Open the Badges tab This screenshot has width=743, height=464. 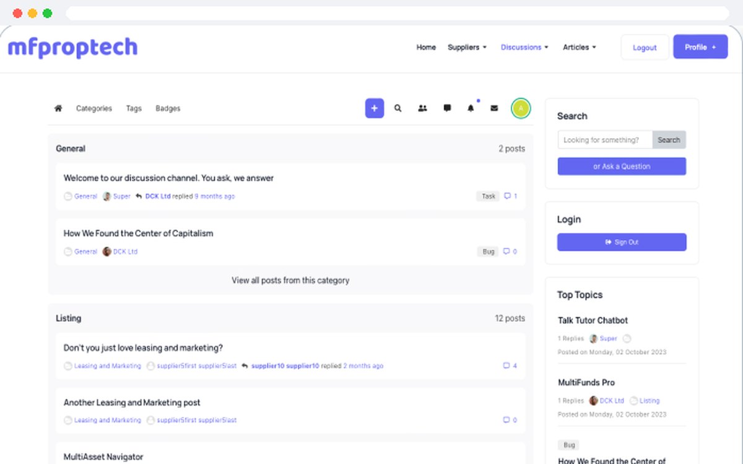coord(168,108)
